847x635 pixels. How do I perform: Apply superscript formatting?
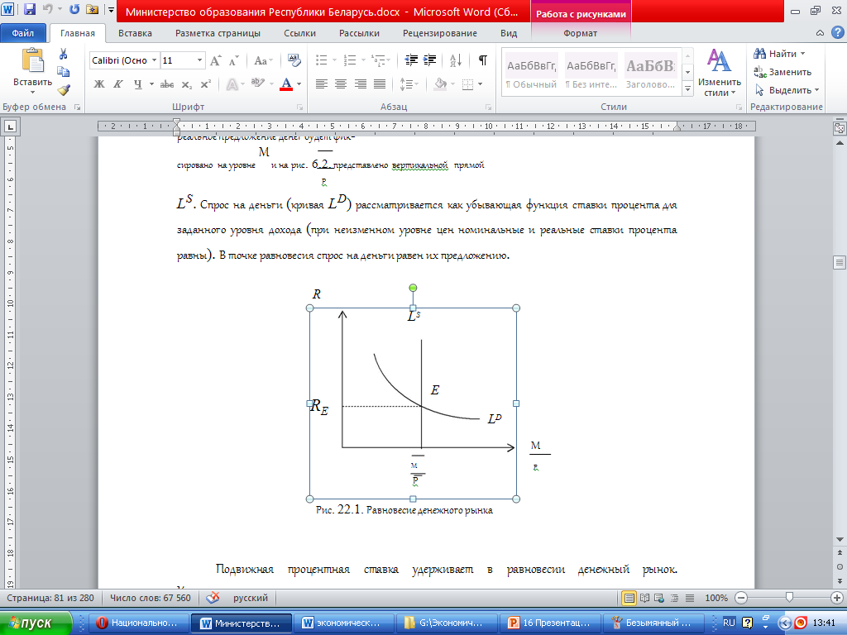(205, 84)
